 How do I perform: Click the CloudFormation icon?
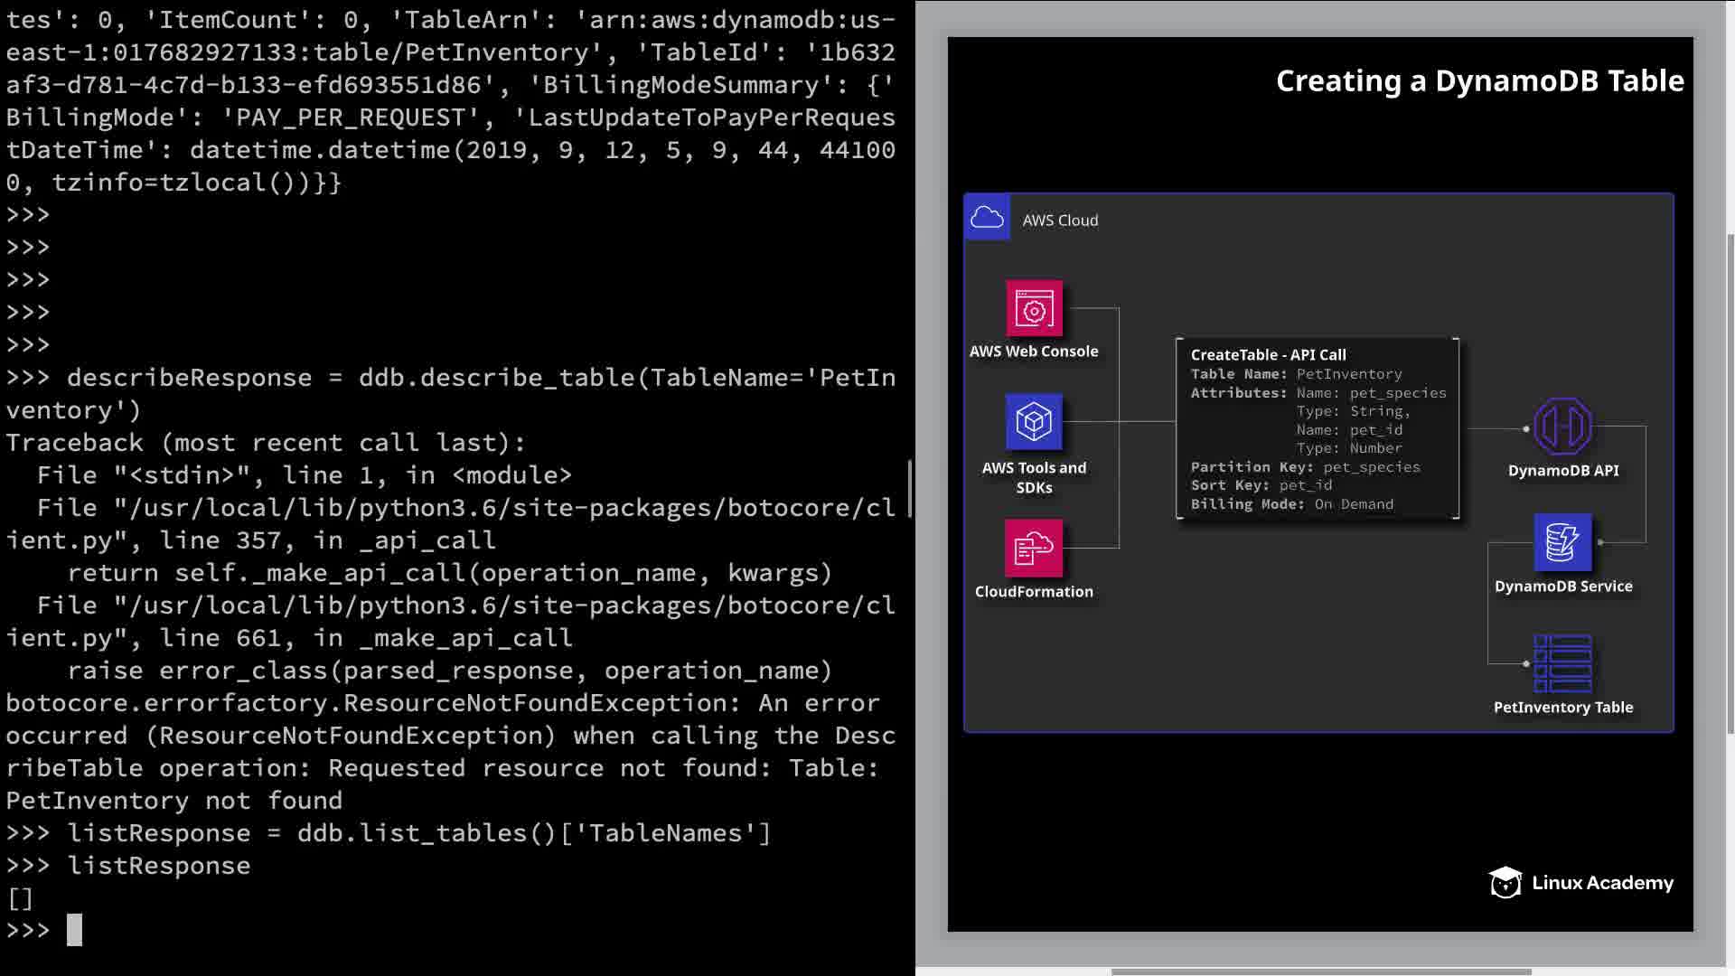1034,548
